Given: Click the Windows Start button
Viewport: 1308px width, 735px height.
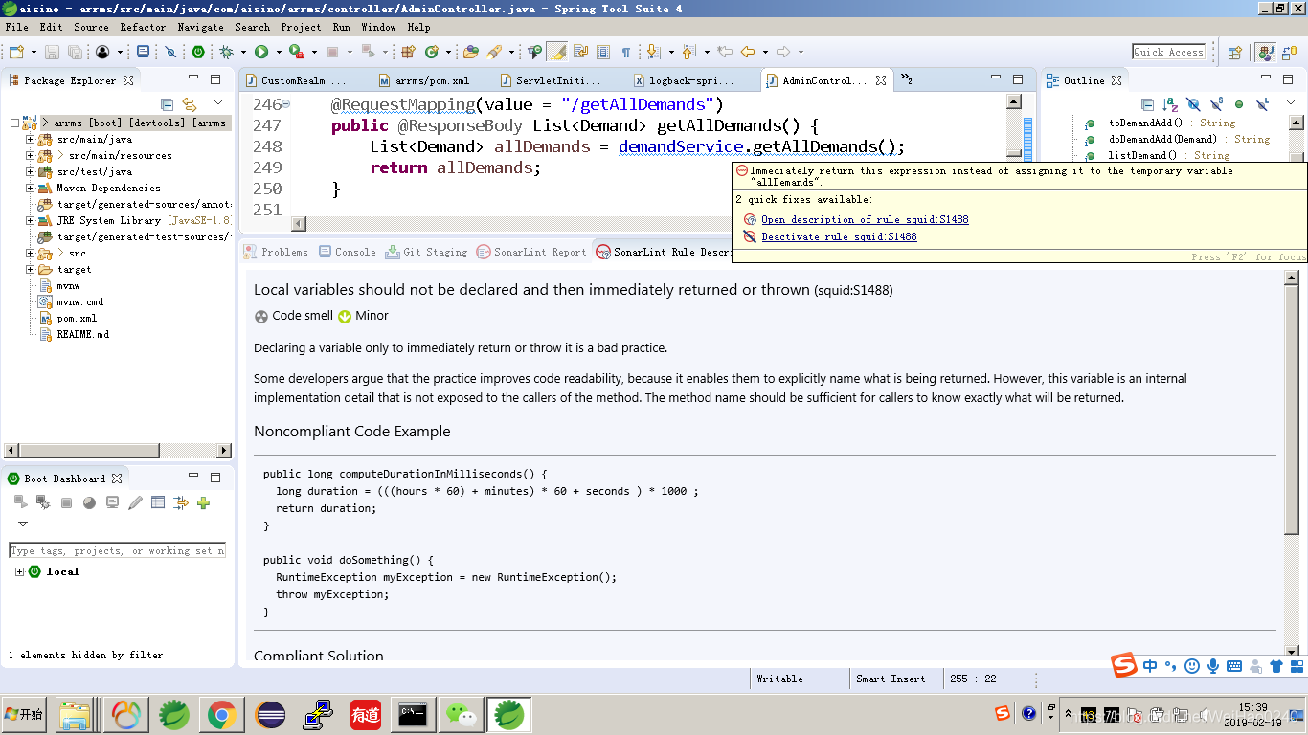Looking at the screenshot, I should [x=24, y=714].
